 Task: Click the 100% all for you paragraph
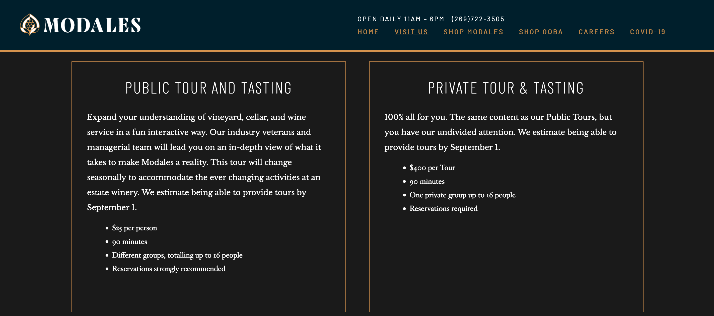tap(500, 132)
